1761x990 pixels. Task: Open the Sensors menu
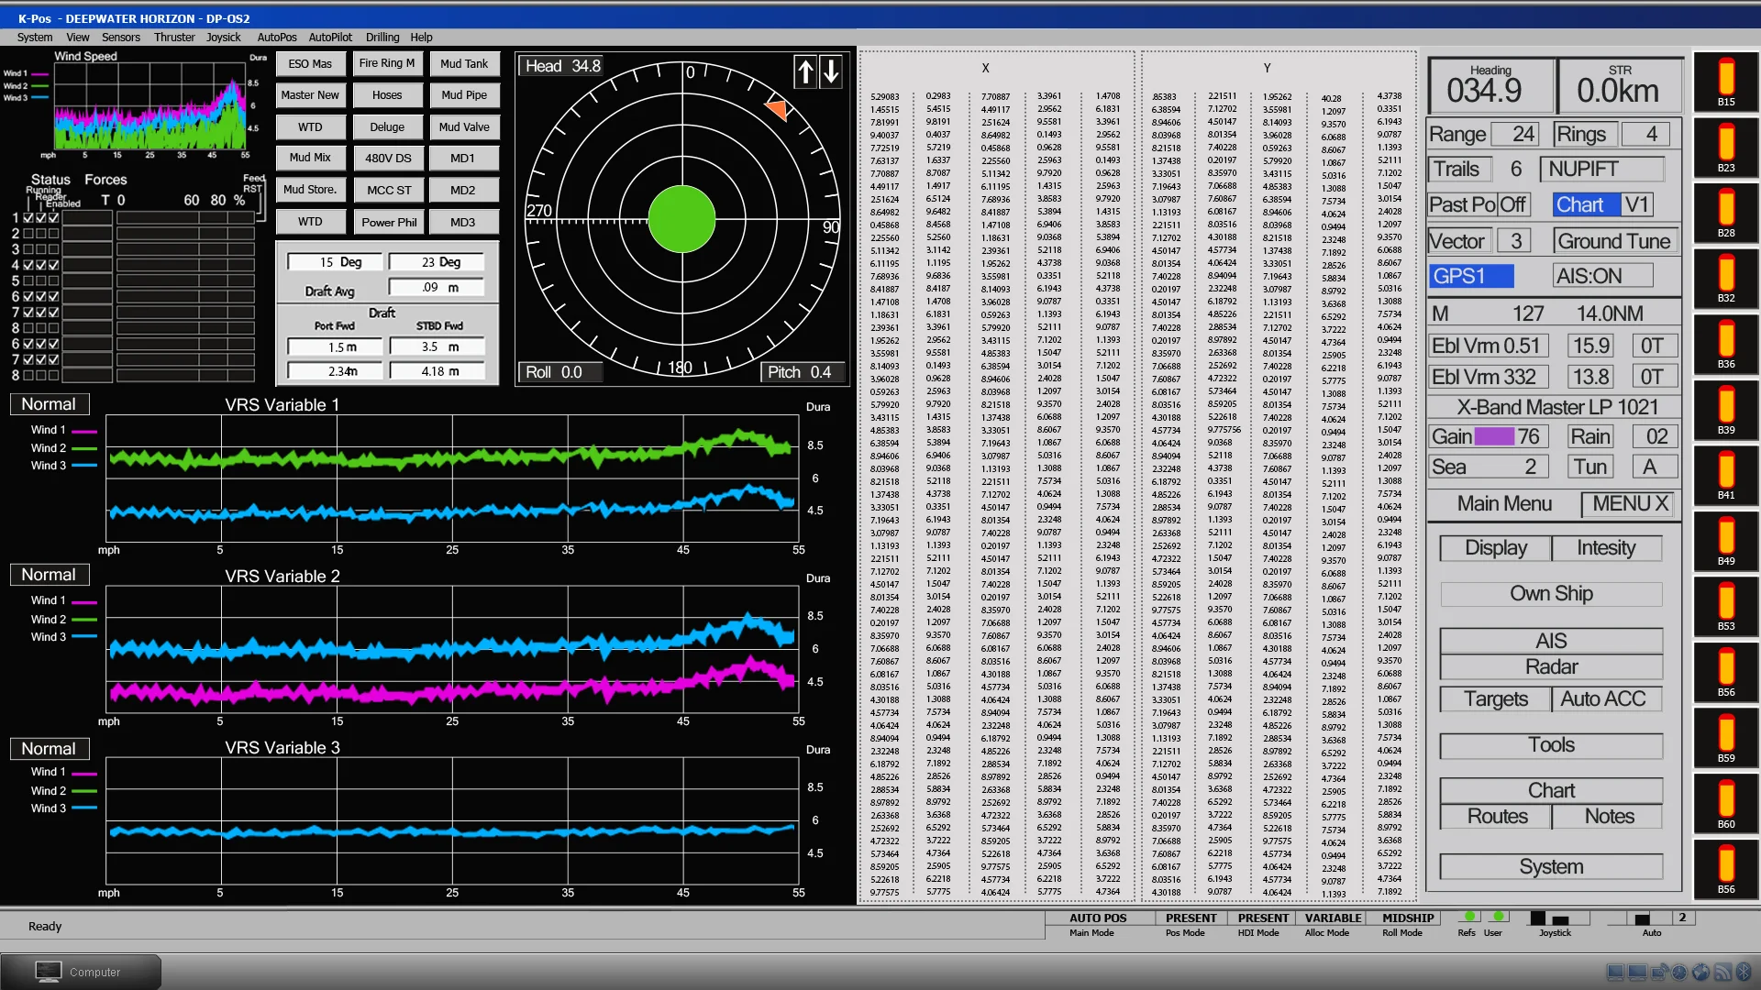click(x=121, y=38)
